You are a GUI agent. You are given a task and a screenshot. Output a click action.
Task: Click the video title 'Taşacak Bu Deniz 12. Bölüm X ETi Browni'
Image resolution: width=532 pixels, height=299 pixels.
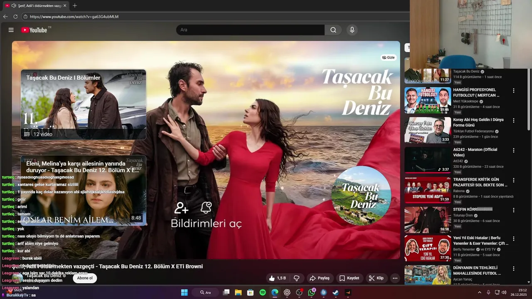click(x=151, y=266)
